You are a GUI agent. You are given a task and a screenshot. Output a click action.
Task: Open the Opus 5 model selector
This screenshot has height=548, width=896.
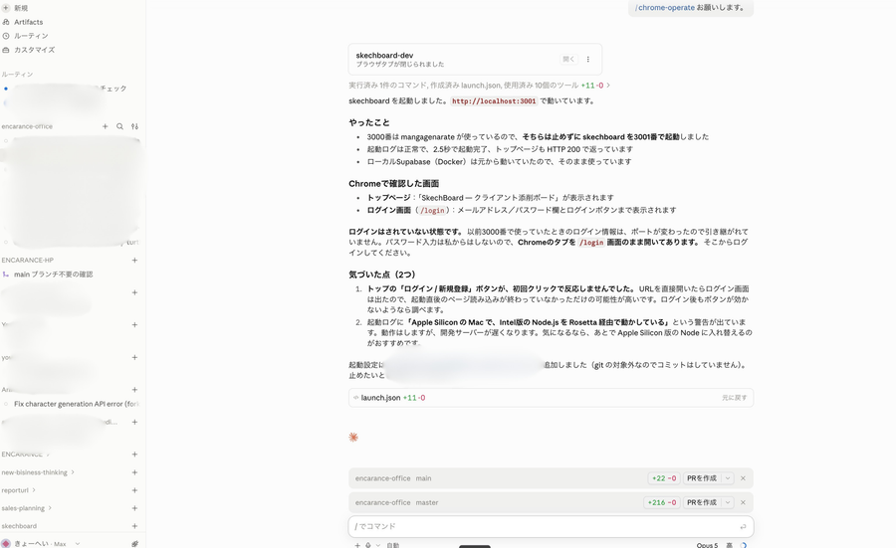coord(707,545)
